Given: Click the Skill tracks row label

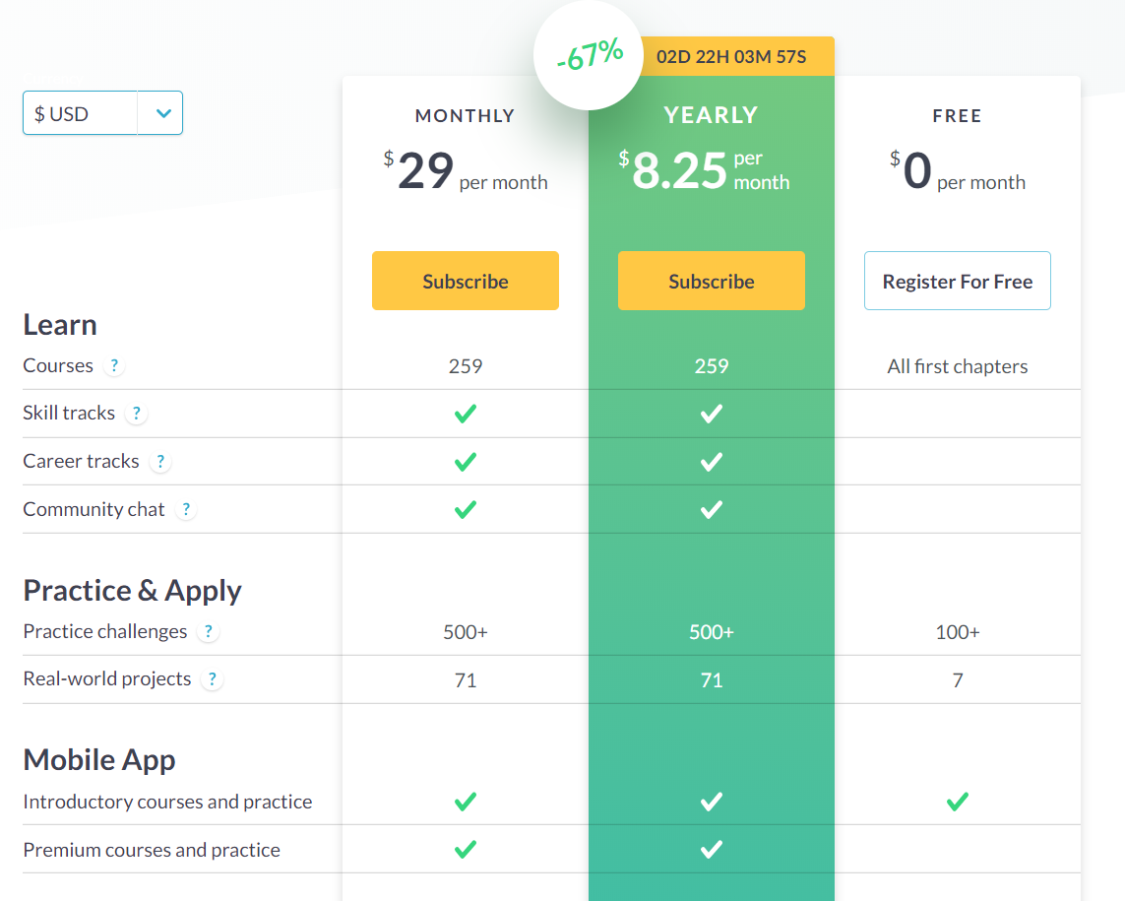Looking at the screenshot, I should [69, 413].
